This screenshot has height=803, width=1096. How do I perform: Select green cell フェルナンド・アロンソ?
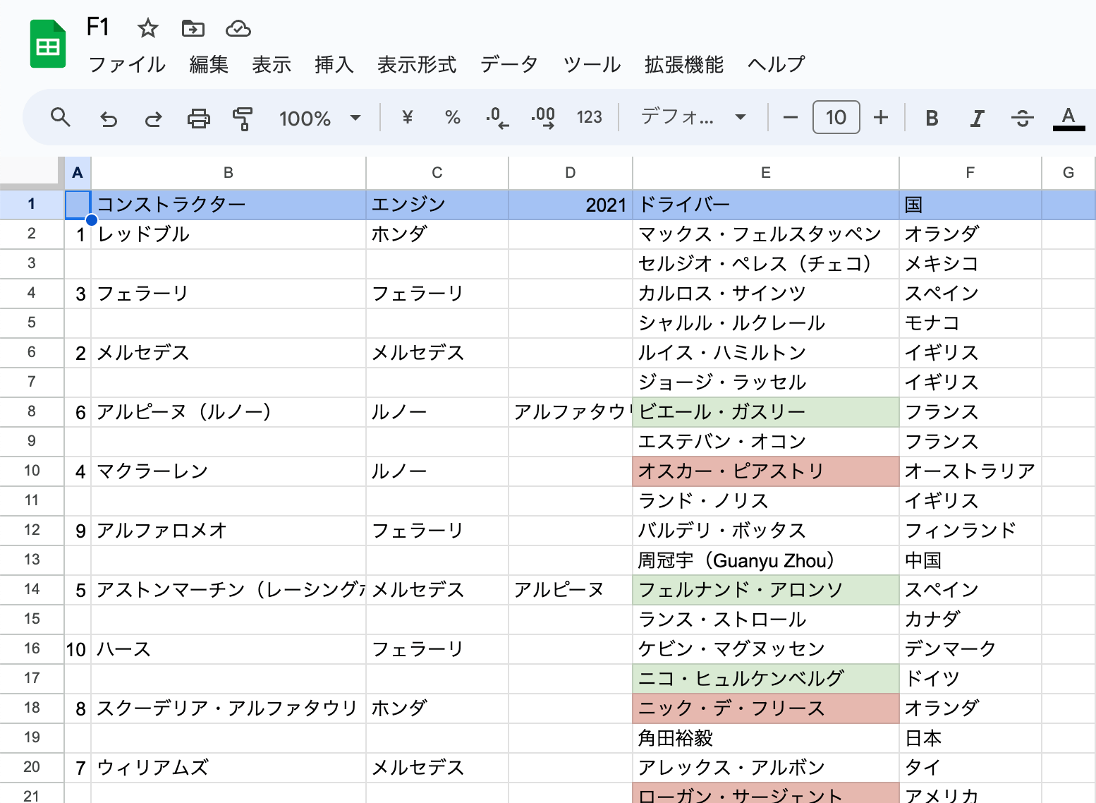click(x=766, y=590)
